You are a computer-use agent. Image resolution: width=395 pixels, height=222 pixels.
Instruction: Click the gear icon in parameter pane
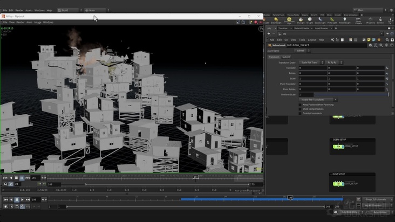pyautogui.click(x=370, y=45)
